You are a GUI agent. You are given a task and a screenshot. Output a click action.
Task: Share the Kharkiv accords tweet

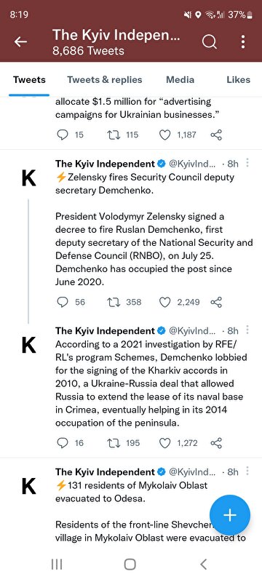[216, 443]
